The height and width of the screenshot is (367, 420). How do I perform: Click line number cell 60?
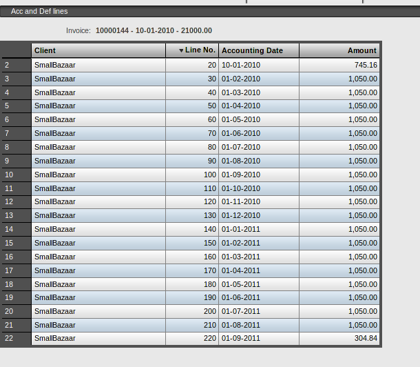(192, 119)
